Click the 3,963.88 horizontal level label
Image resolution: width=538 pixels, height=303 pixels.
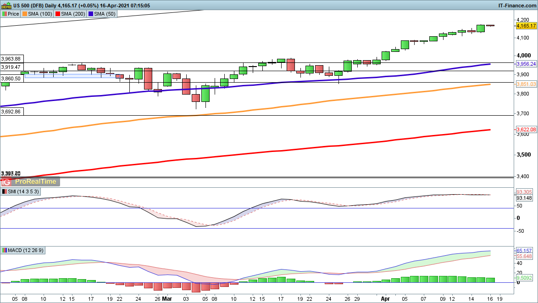(x=11, y=59)
